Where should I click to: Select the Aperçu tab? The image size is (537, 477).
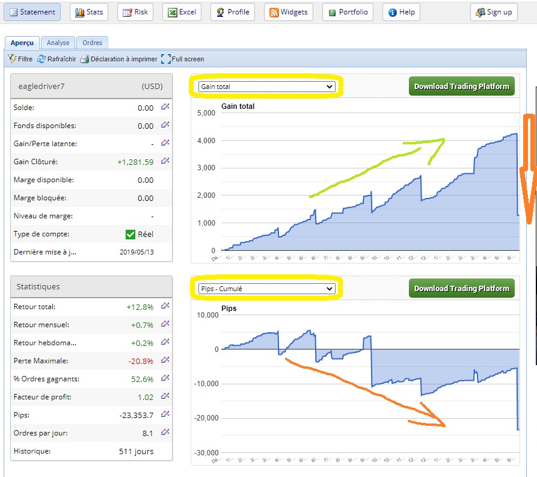click(x=22, y=43)
